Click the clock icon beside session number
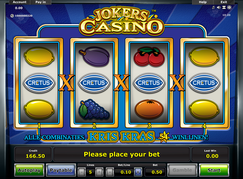The image size is (243, 179). point(12,16)
